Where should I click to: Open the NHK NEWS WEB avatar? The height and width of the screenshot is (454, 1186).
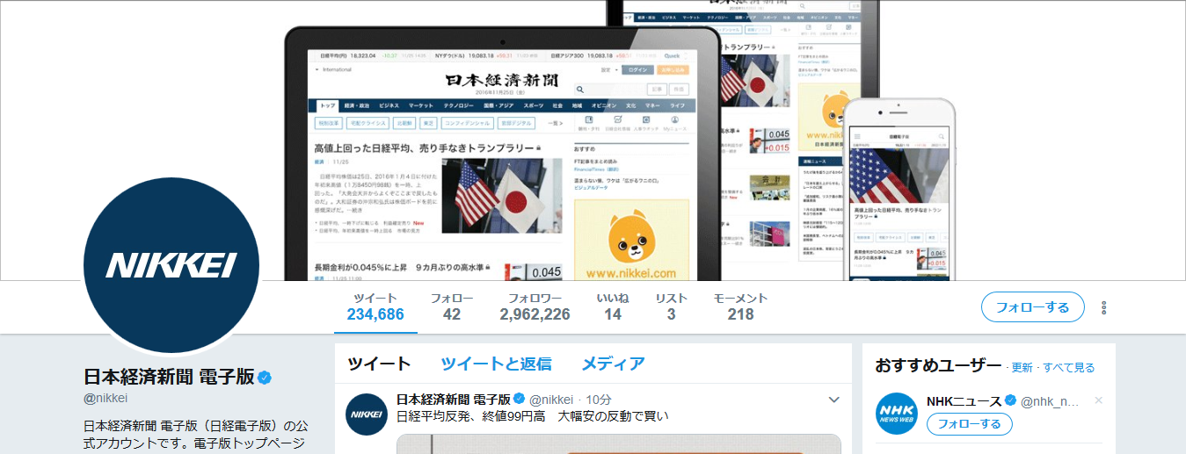point(897,414)
